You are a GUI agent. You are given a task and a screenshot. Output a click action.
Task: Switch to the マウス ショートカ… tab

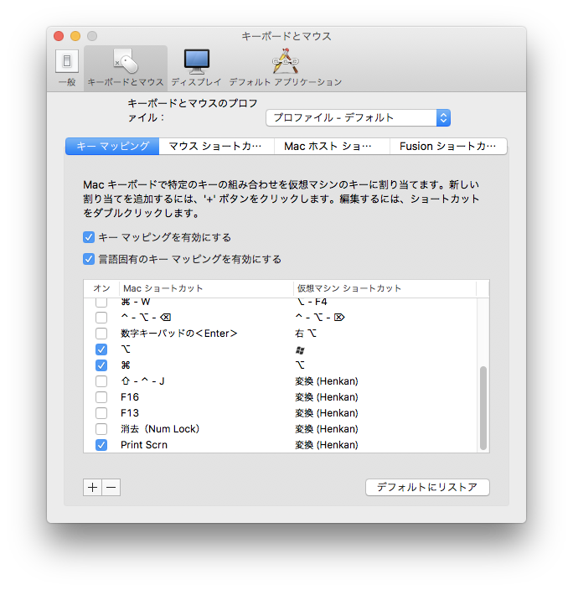click(216, 146)
